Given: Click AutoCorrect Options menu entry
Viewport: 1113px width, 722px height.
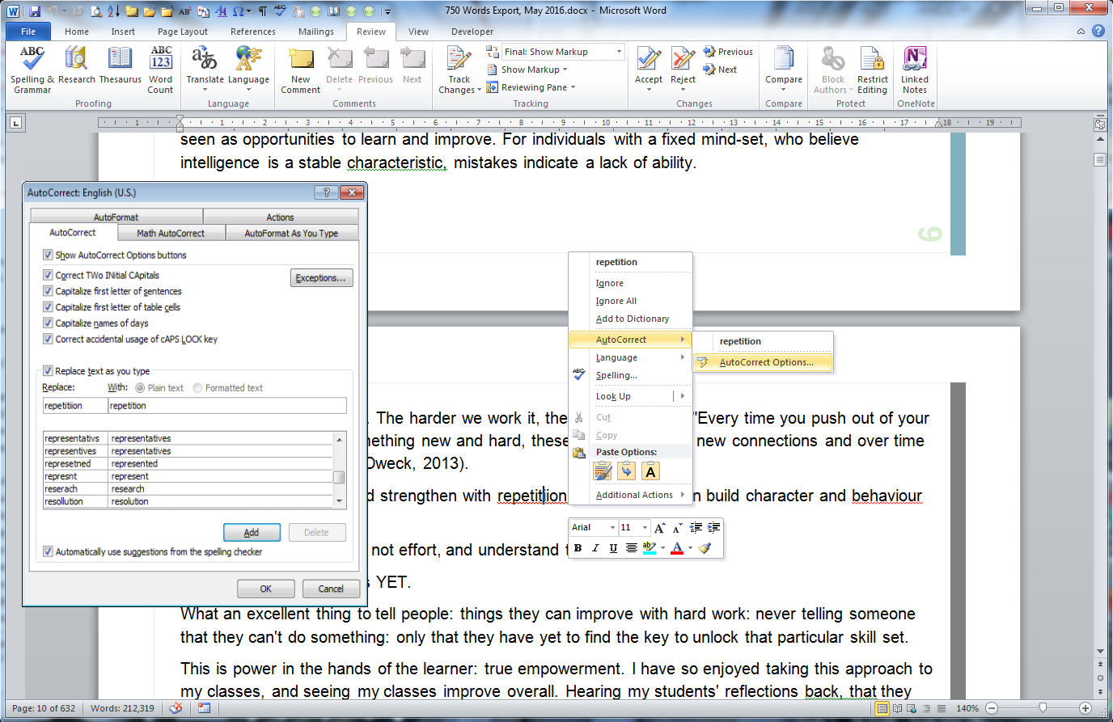Looking at the screenshot, I should 764,362.
